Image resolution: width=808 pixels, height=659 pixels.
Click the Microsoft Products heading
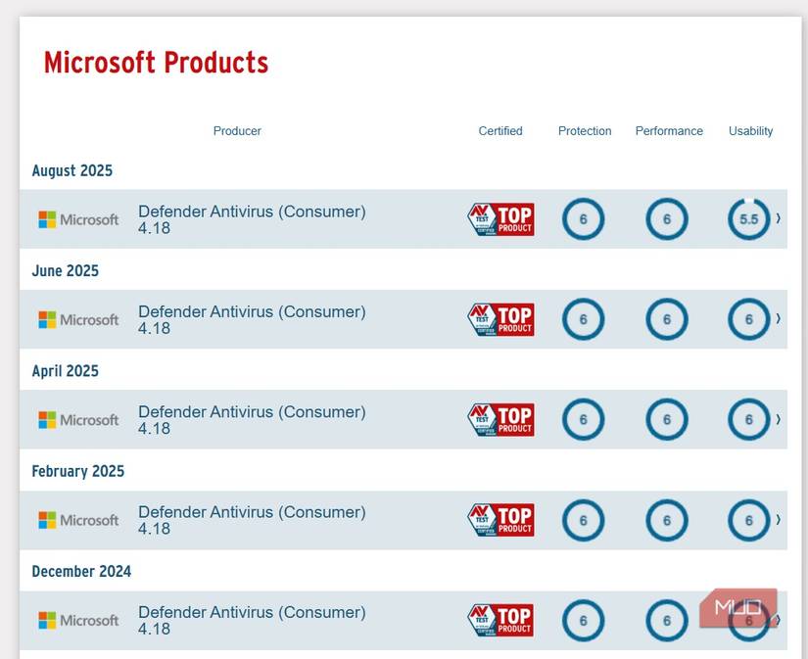(155, 63)
